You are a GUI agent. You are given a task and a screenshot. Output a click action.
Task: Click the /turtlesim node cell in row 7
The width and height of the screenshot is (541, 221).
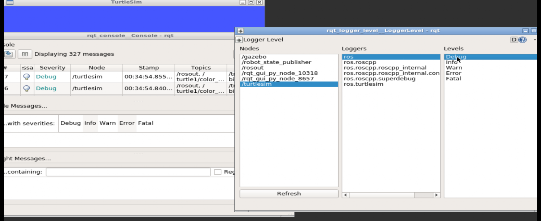(x=97, y=77)
